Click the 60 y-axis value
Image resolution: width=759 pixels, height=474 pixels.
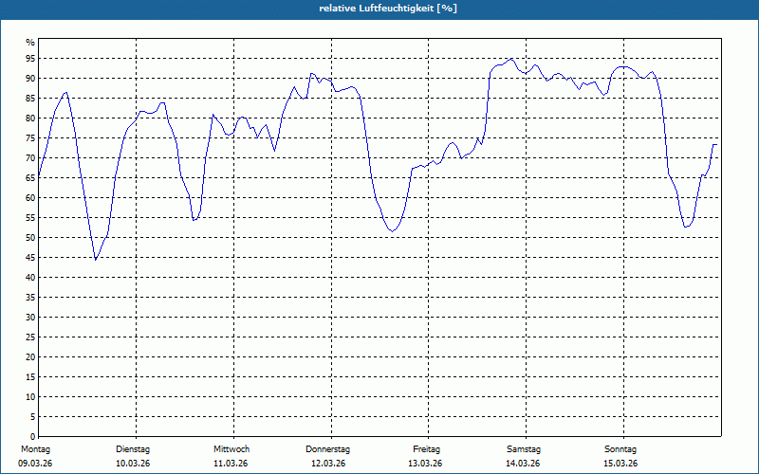pyautogui.click(x=30, y=198)
